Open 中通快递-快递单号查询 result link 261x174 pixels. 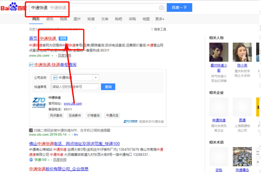click(55, 65)
